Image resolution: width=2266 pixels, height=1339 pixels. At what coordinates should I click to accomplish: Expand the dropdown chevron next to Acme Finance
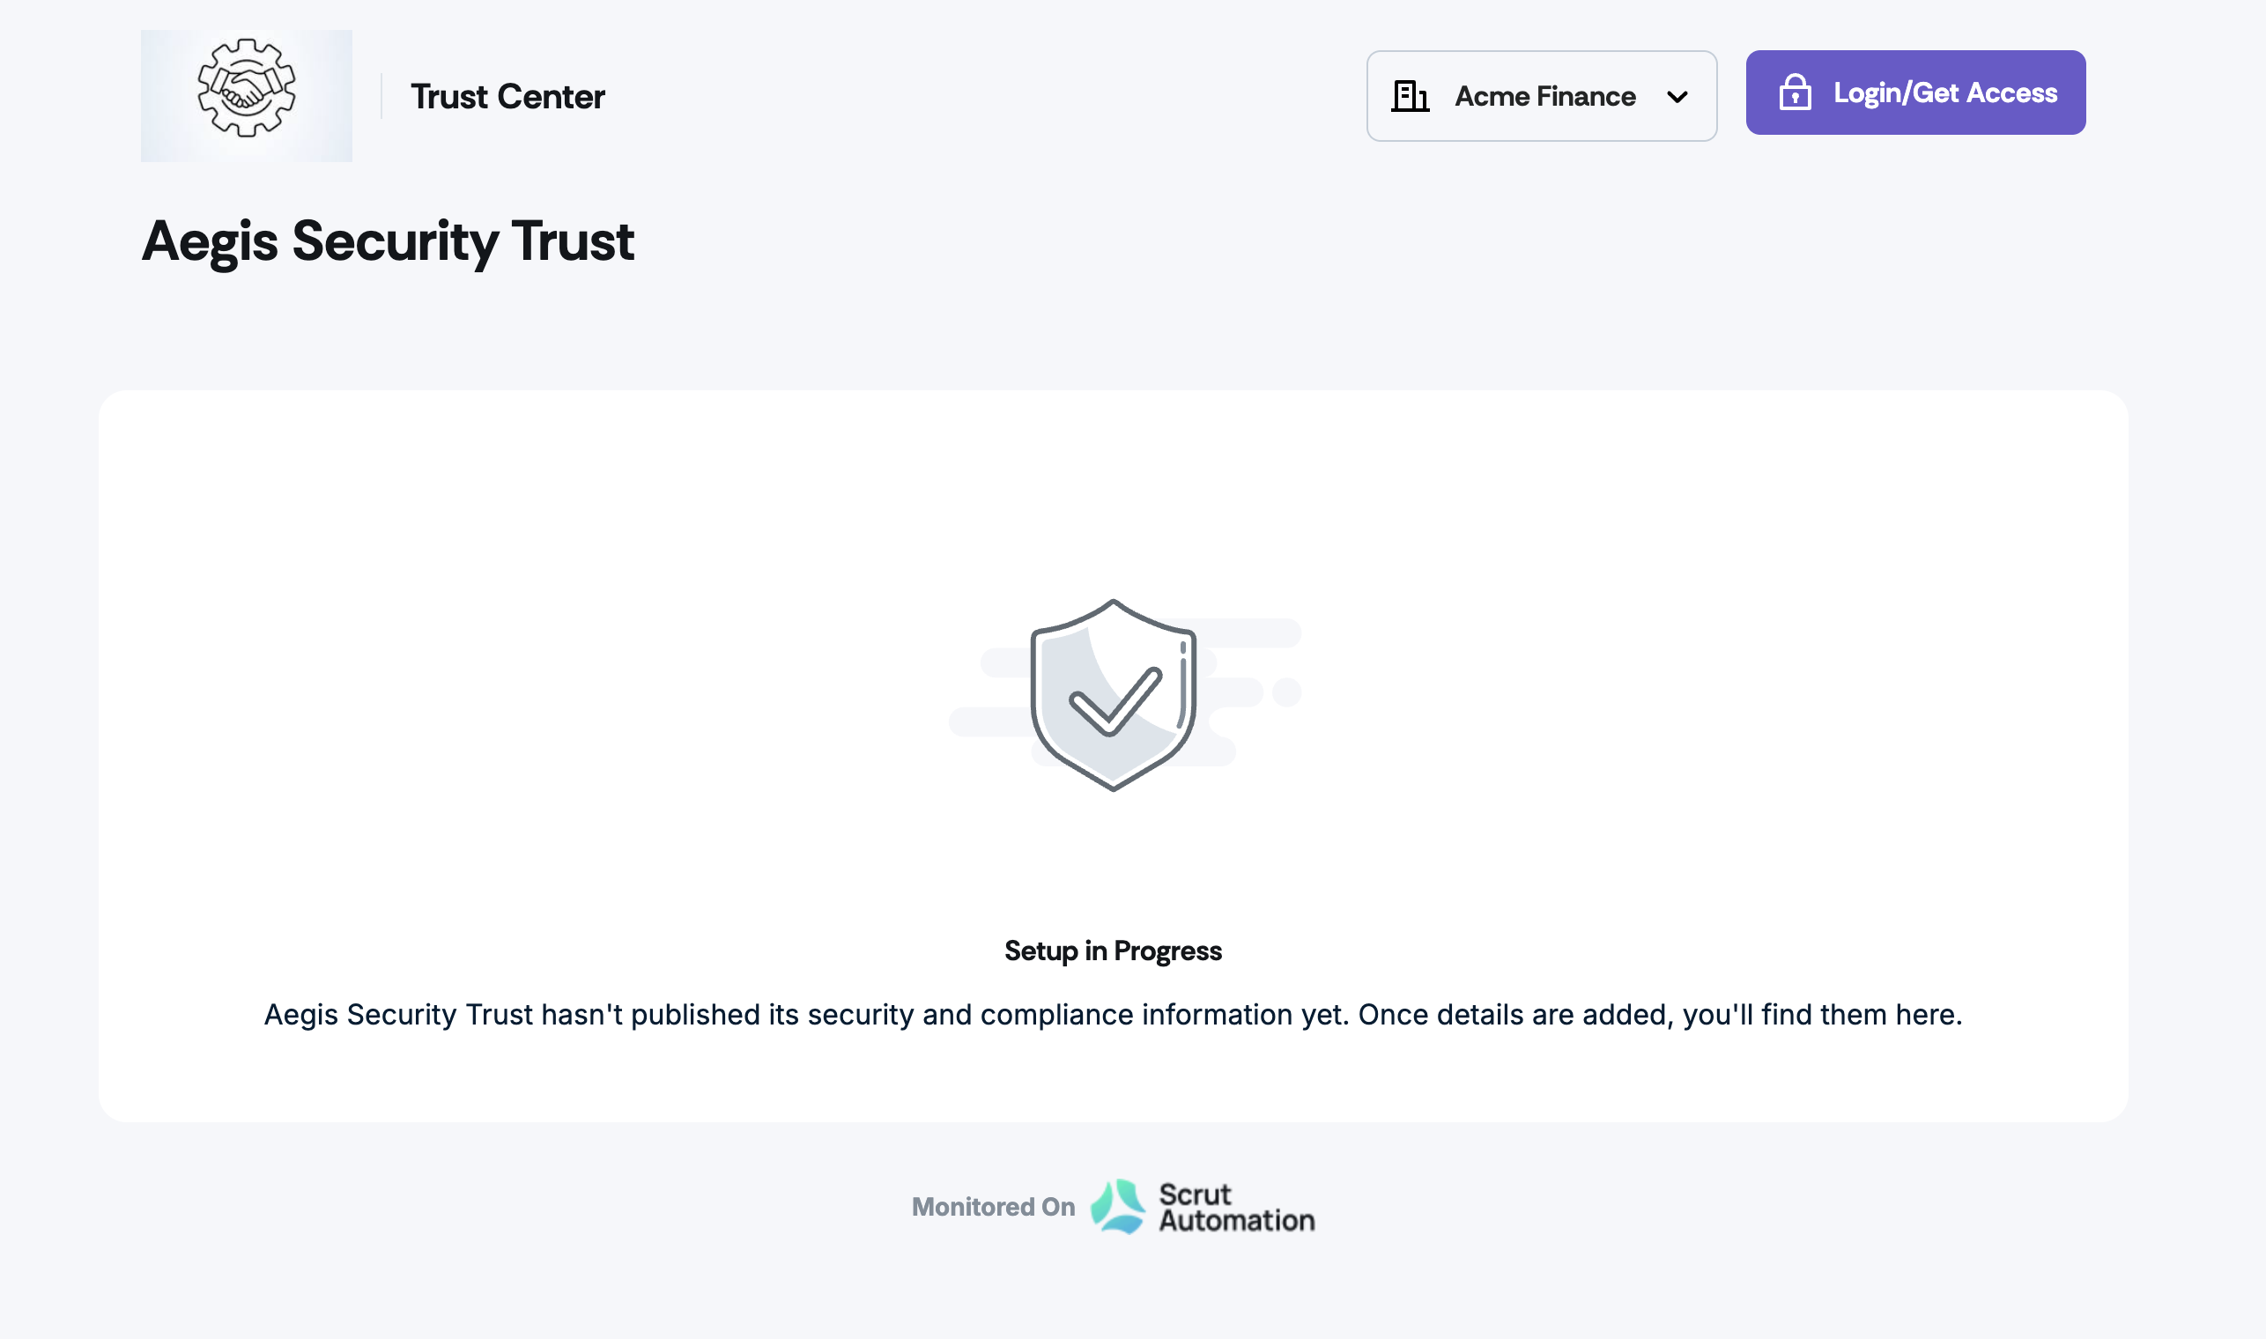click(x=1677, y=97)
